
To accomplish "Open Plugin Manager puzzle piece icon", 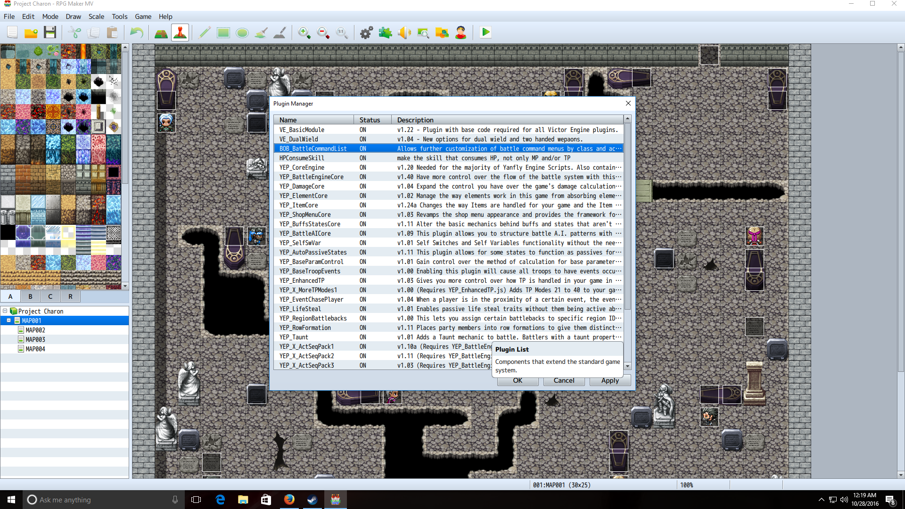I will 386,33.
